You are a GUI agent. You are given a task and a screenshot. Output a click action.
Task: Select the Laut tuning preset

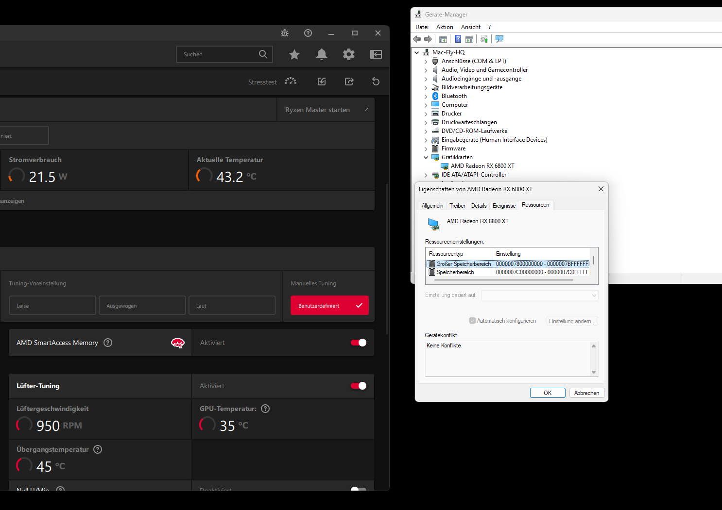[x=232, y=306]
